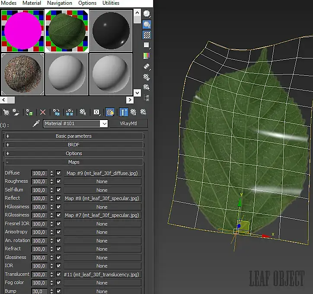Open the Material #101 name dropdown

coord(104,124)
